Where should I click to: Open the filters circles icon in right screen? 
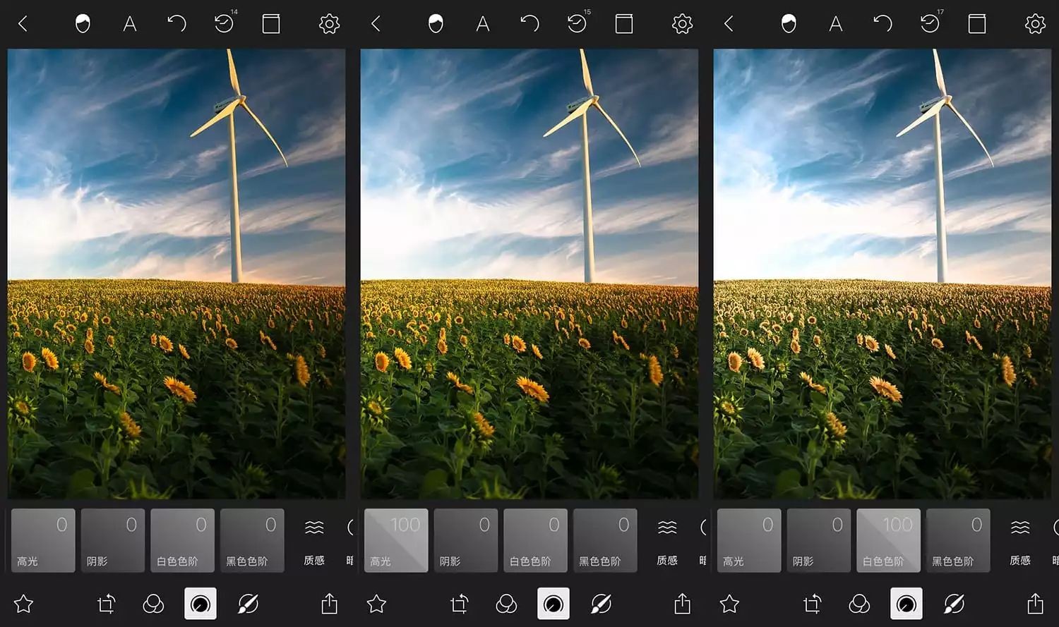[x=859, y=604]
